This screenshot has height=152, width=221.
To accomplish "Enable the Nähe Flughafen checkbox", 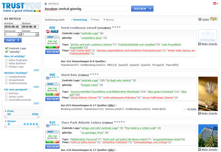I will pyautogui.click(x=6, y=60).
